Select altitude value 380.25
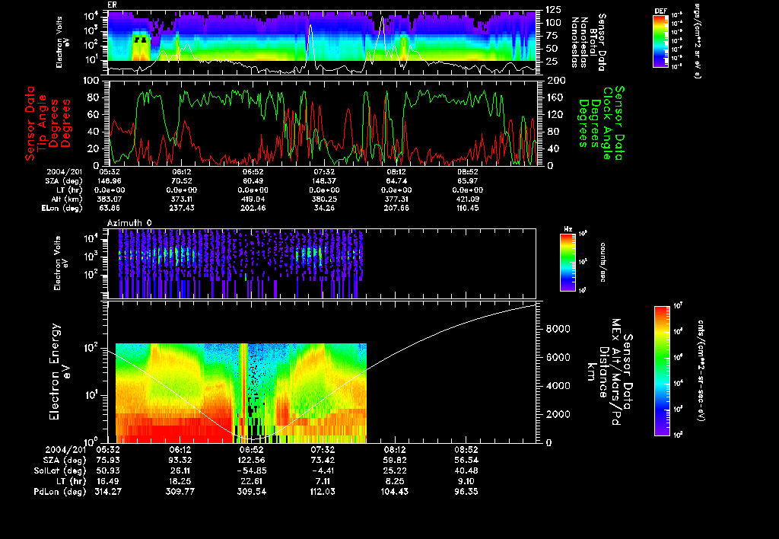 (324, 199)
